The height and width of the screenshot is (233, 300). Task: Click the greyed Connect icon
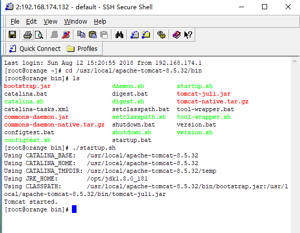click(54, 34)
